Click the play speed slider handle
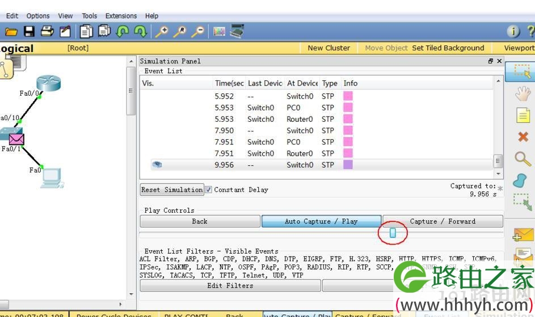This screenshot has width=535, height=317. coord(393,233)
